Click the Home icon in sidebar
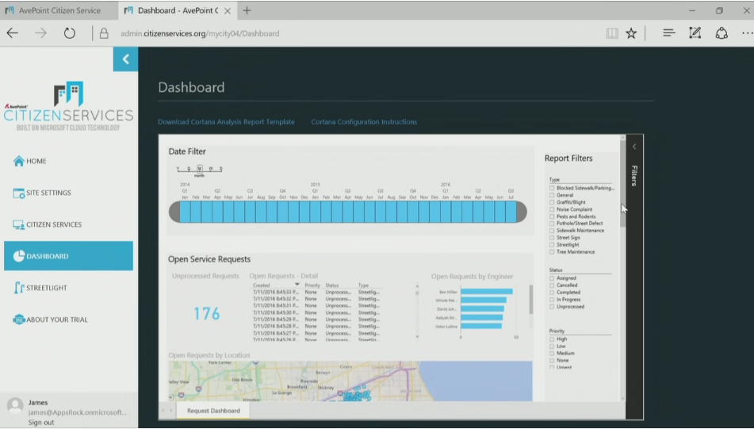 (18, 161)
